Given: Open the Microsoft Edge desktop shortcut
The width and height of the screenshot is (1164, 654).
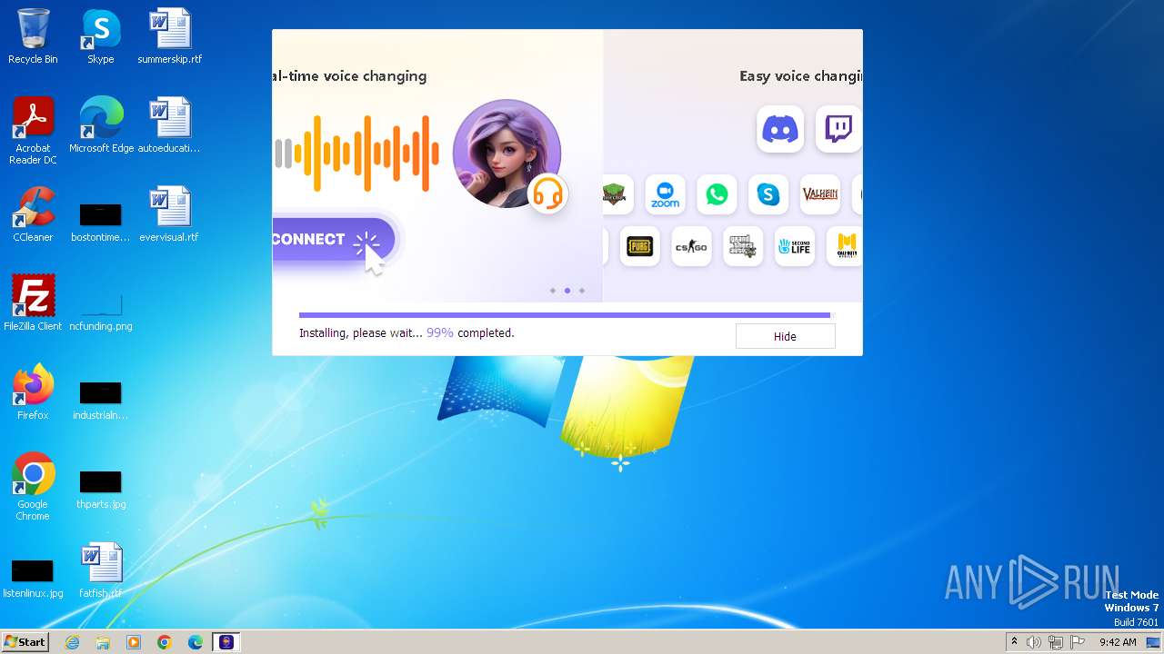Looking at the screenshot, I should tap(101, 125).
